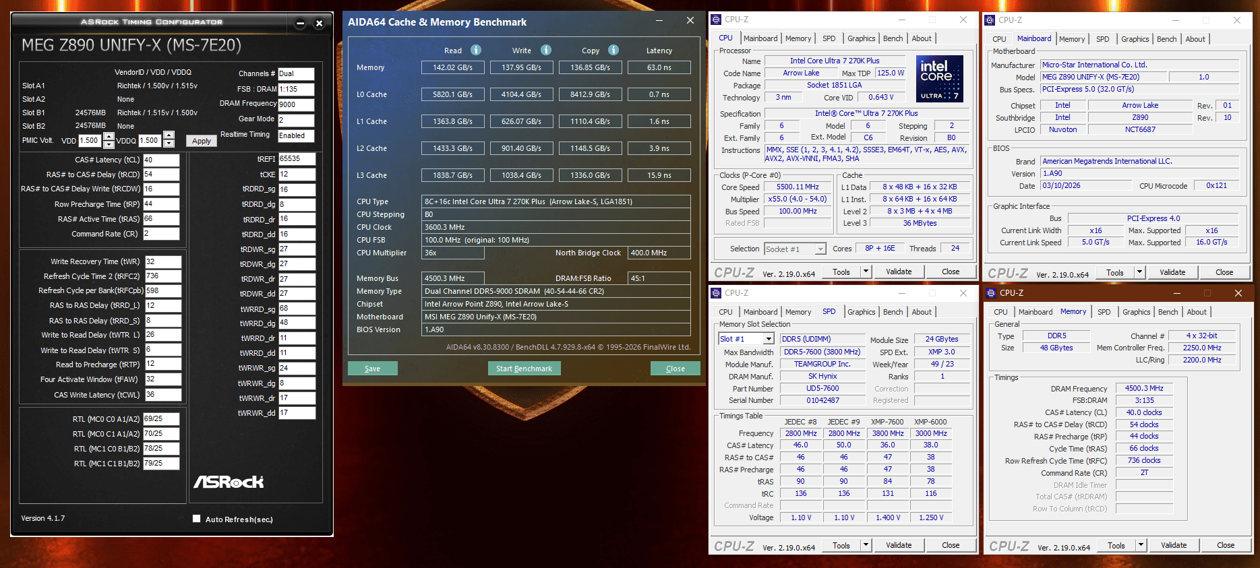Open the About tab in the Mainboard tab window
1260x568 pixels.
[x=1195, y=39]
